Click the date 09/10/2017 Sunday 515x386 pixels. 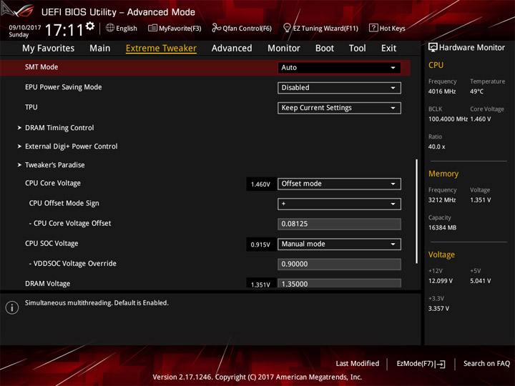(24, 31)
